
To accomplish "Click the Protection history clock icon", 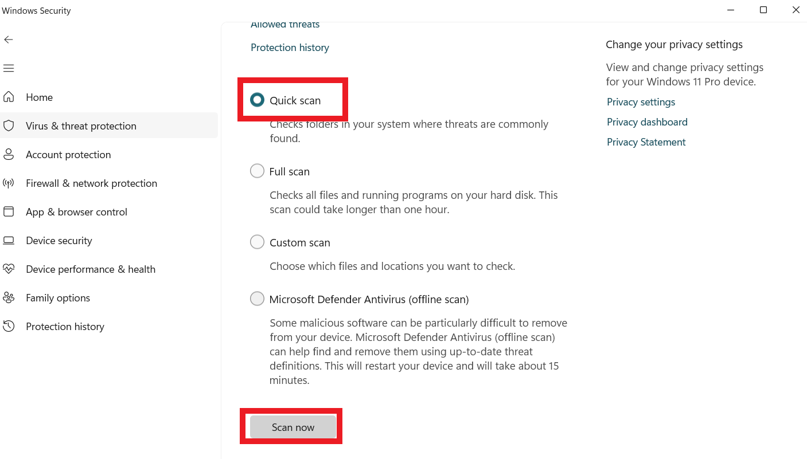I will click(x=9, y=326).
